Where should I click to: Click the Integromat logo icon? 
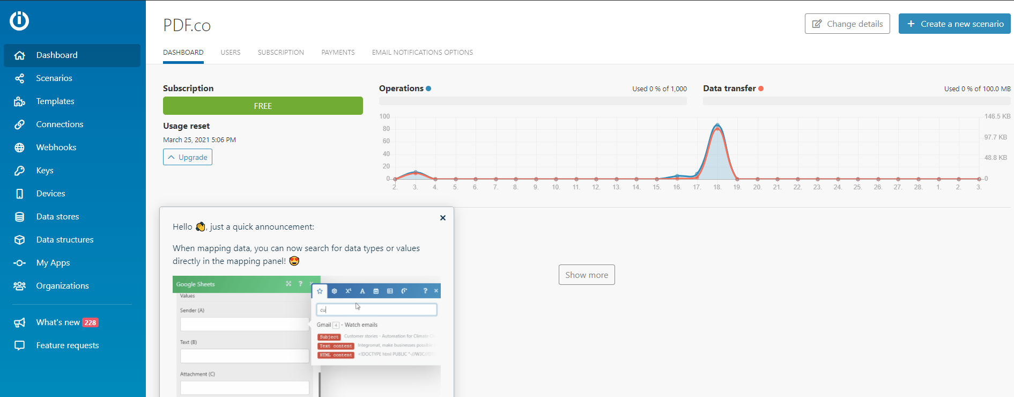point(19,20)
